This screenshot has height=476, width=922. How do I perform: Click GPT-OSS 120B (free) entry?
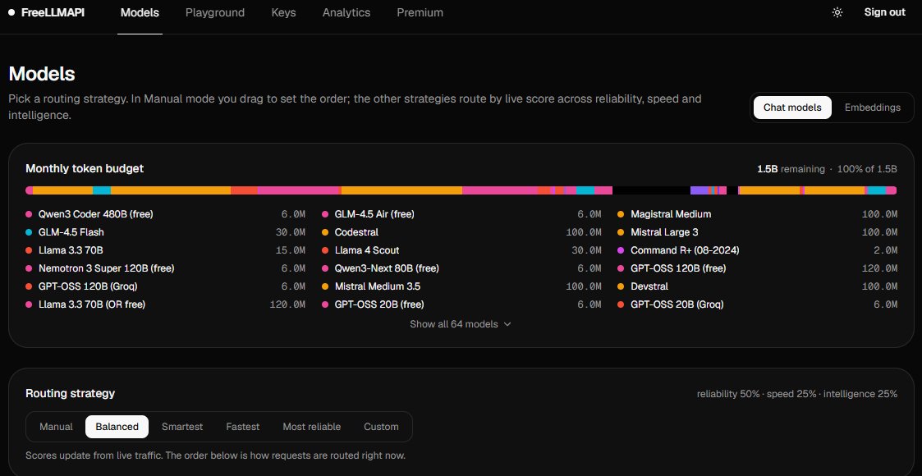click(x=678, y=268)
